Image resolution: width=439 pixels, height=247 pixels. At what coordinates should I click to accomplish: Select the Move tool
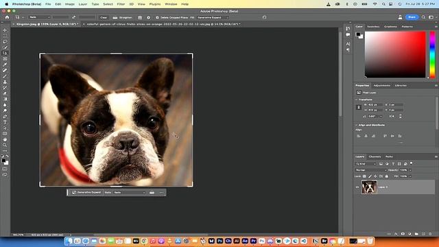(x=5, y=30)
